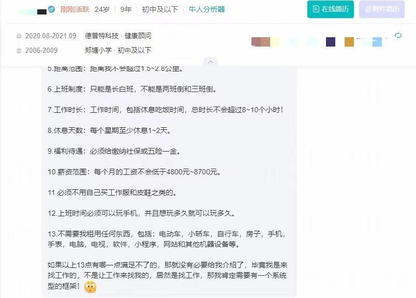Select the 郑塘小学 education entry
This screenshot has height=298, width=416.
tap(118, 50)
